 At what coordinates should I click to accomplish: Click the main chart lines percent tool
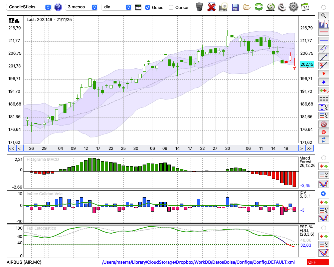[x=324, y=115]
